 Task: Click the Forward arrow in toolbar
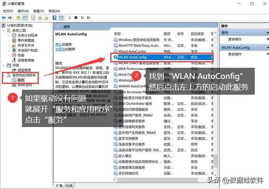pos(10,18)
